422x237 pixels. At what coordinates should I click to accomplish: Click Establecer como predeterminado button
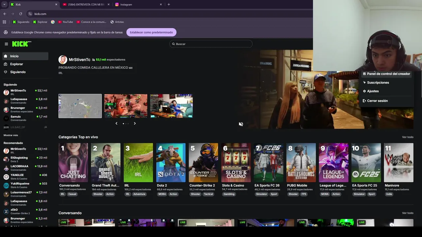click(151, 32)
